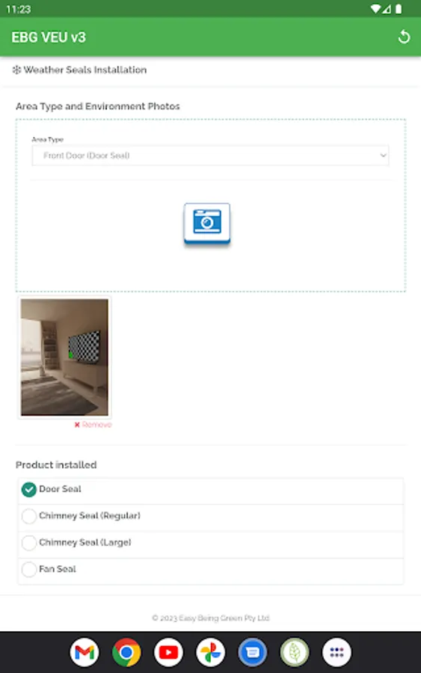
Task: Open the green leaf EBG app
Action: pos(295,652)
